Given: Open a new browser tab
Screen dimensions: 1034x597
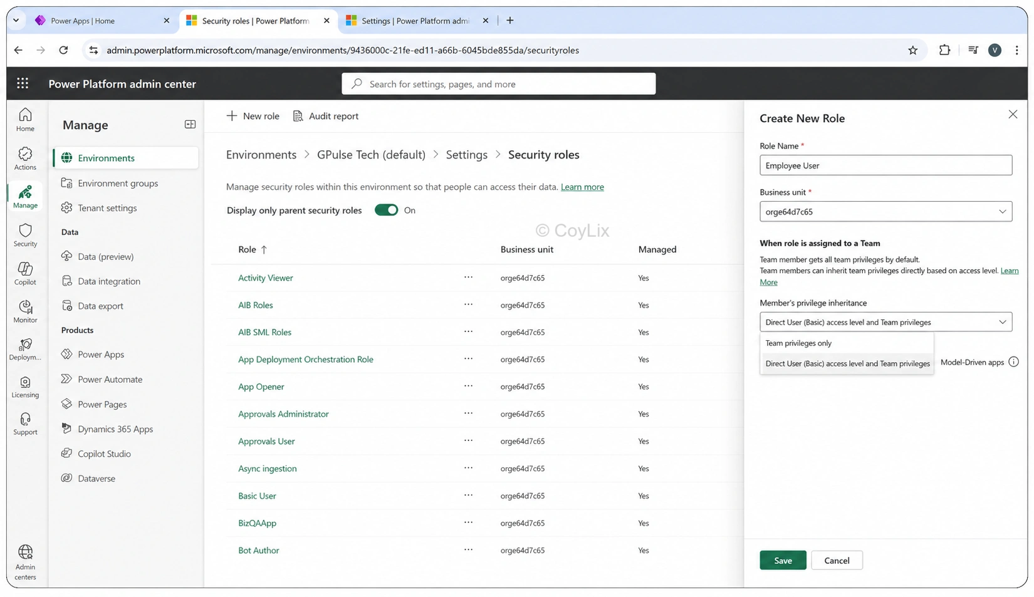Looking at the screenshot, I should [x=510, y=21].
